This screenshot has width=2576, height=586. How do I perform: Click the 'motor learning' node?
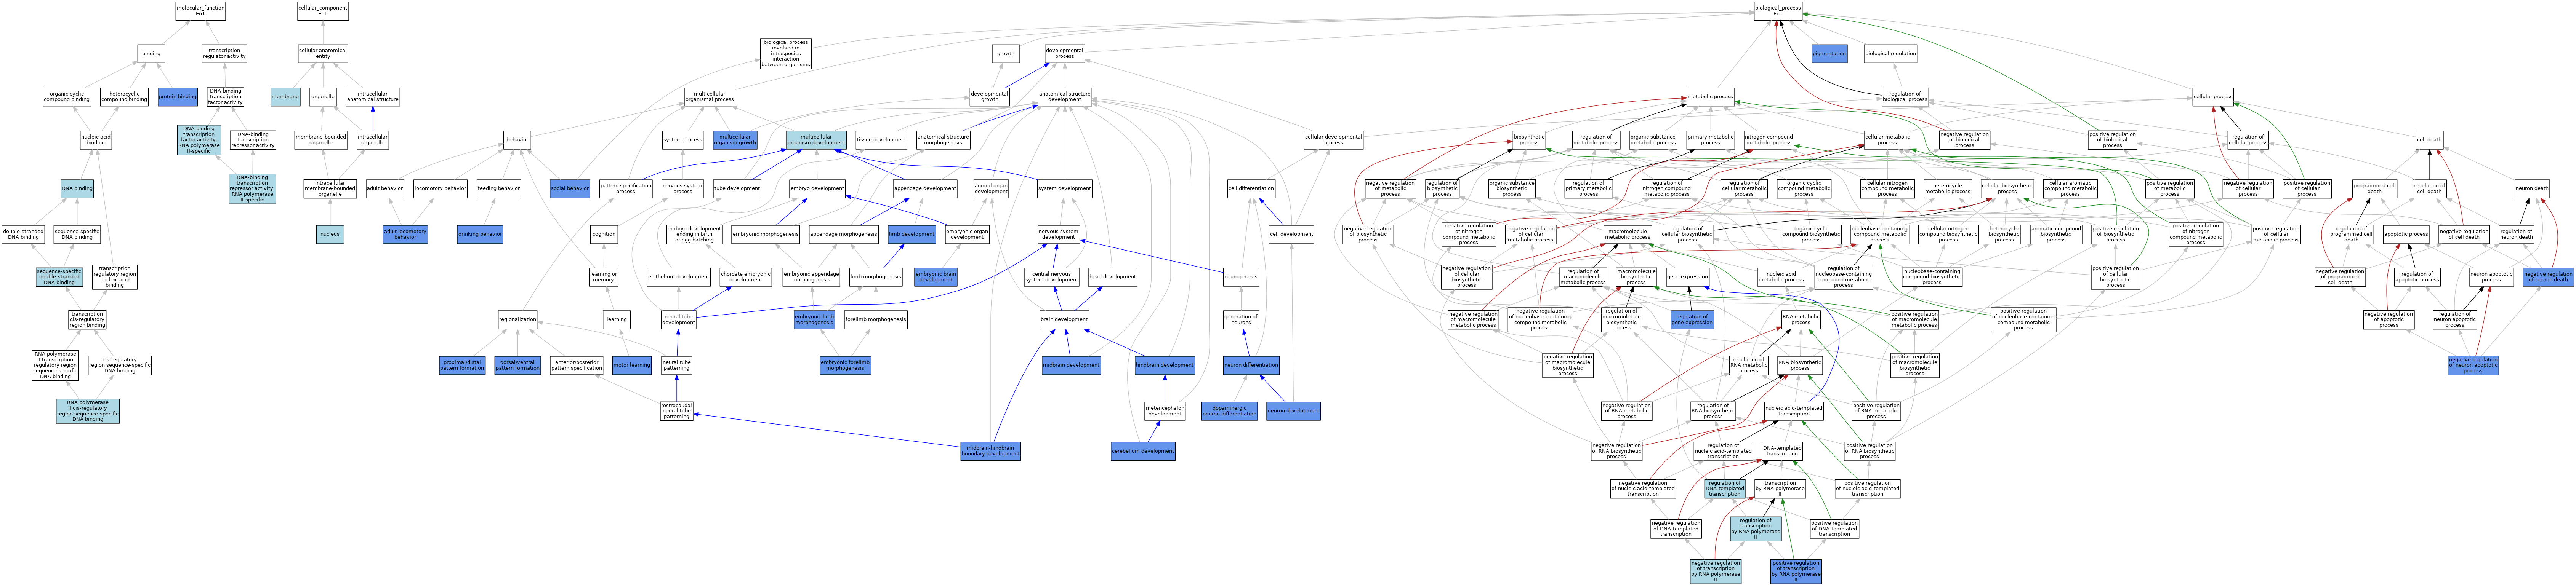[x=632, y=365]
